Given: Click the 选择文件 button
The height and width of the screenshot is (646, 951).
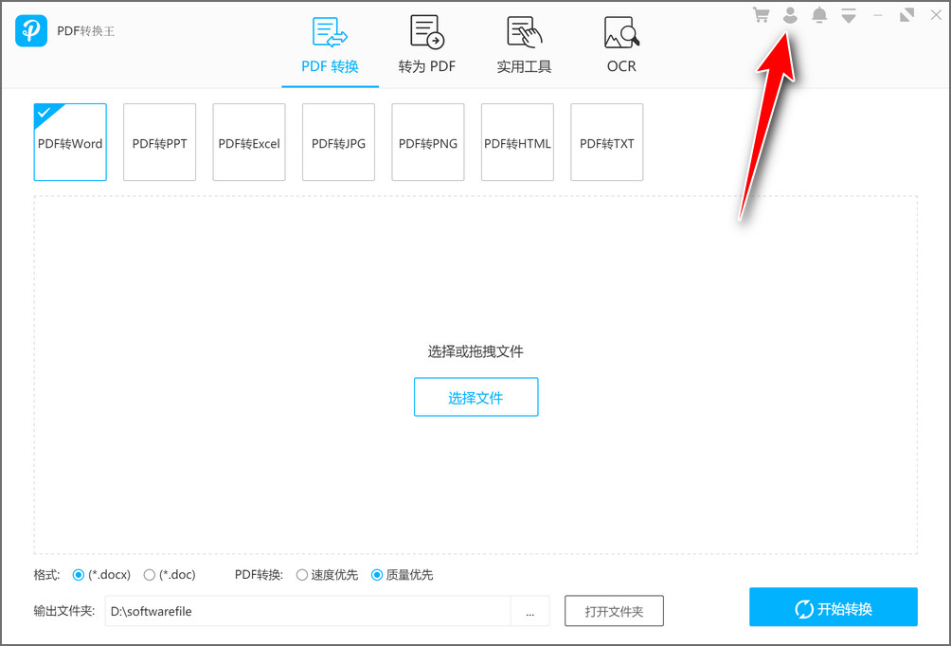Looking at the screenshot, I should (x=475, y=398).
